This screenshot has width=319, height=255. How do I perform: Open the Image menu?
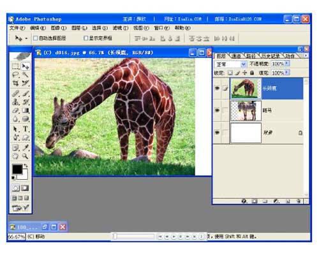coord(59,28)
